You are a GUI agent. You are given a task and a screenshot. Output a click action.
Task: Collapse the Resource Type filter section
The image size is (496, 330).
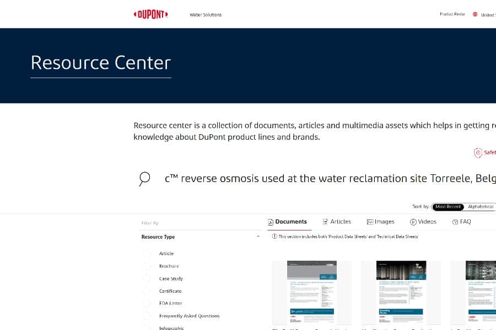(x=258, y=237)
